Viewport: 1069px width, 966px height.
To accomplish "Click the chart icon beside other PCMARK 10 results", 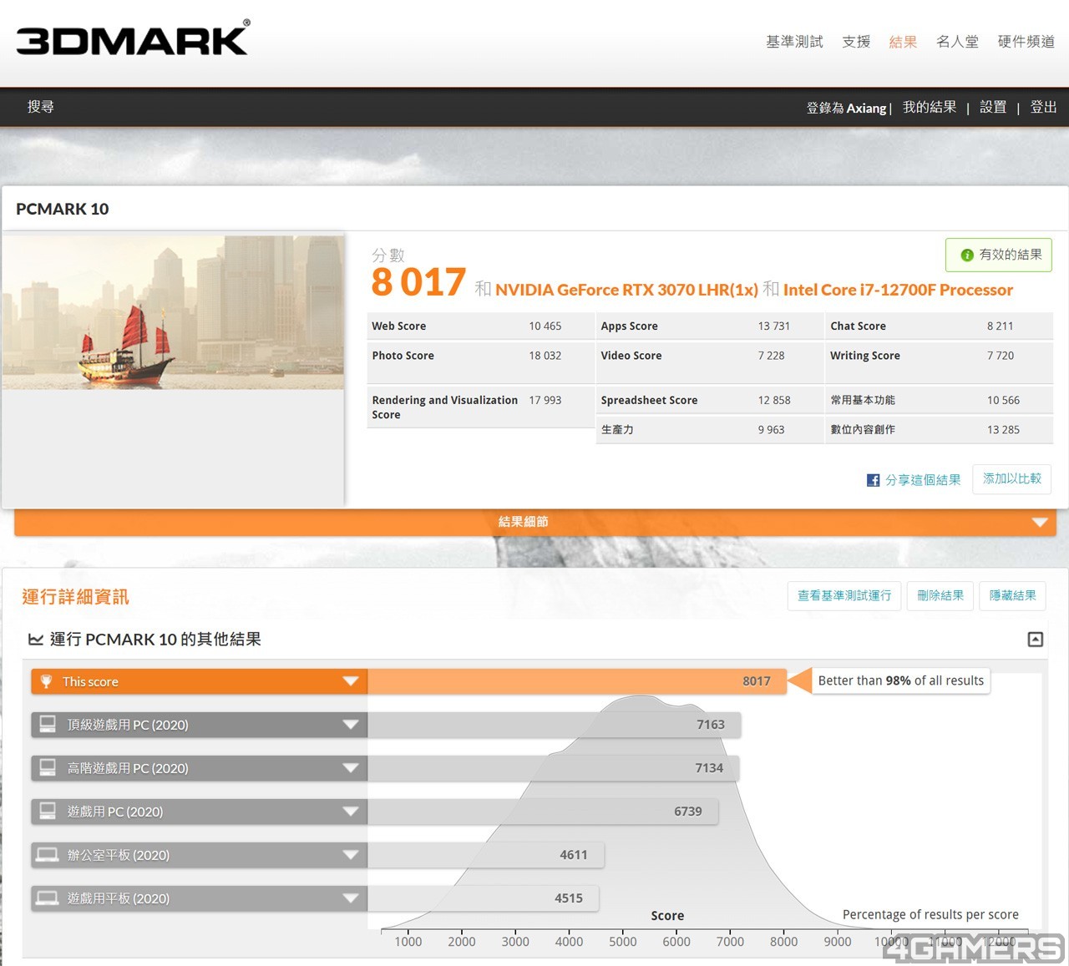I will [x=36, y=640].
